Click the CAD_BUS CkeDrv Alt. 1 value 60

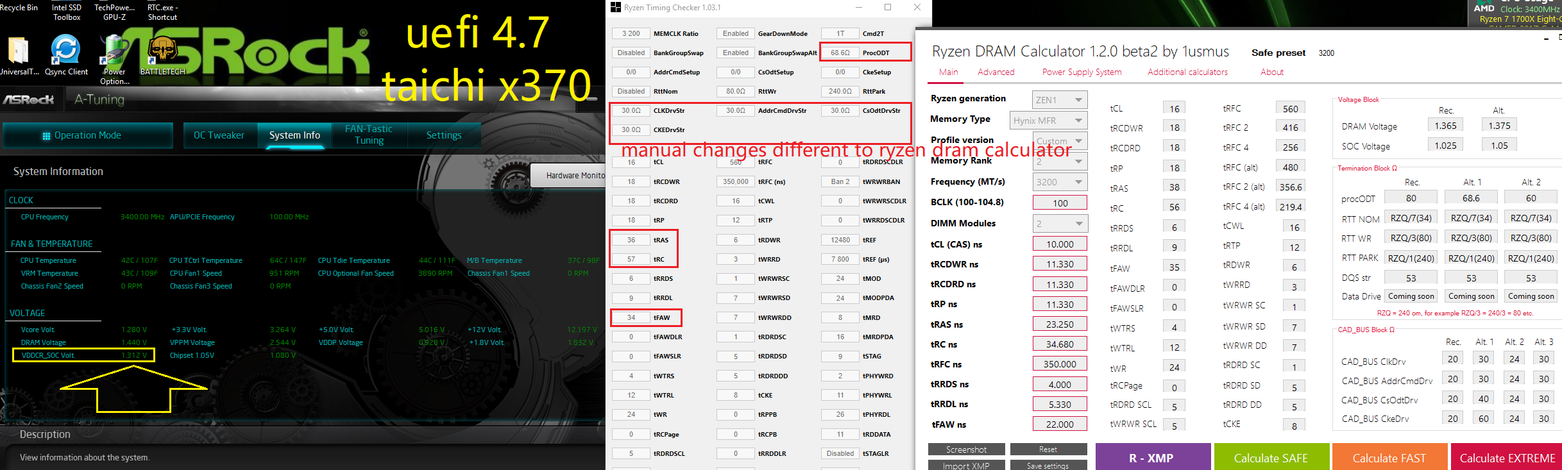pyautogui.click(x=1483, y=418)
